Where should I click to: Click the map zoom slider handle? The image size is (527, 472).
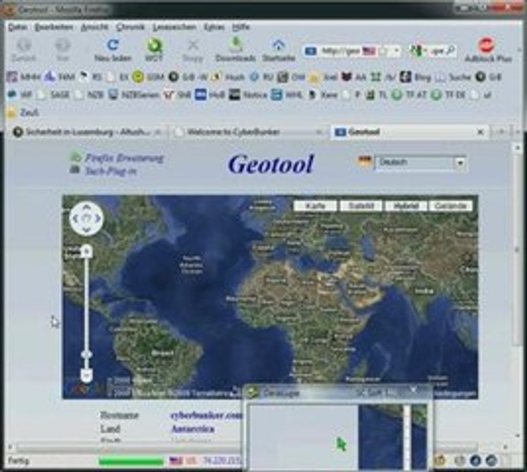[x=87, y=355]
